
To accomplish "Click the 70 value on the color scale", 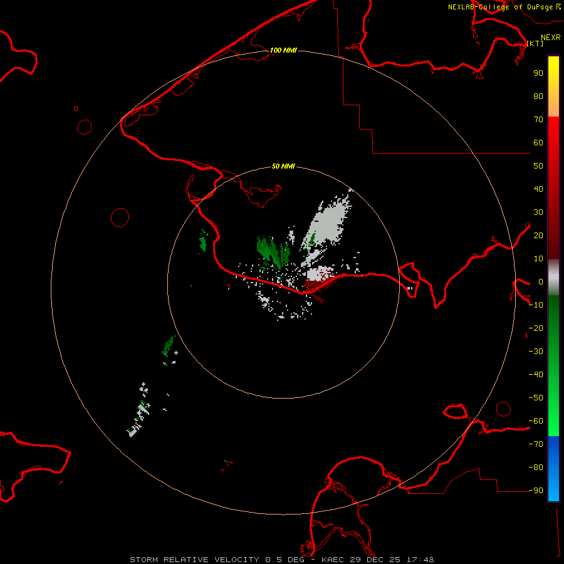I will [x=538, y=120].
